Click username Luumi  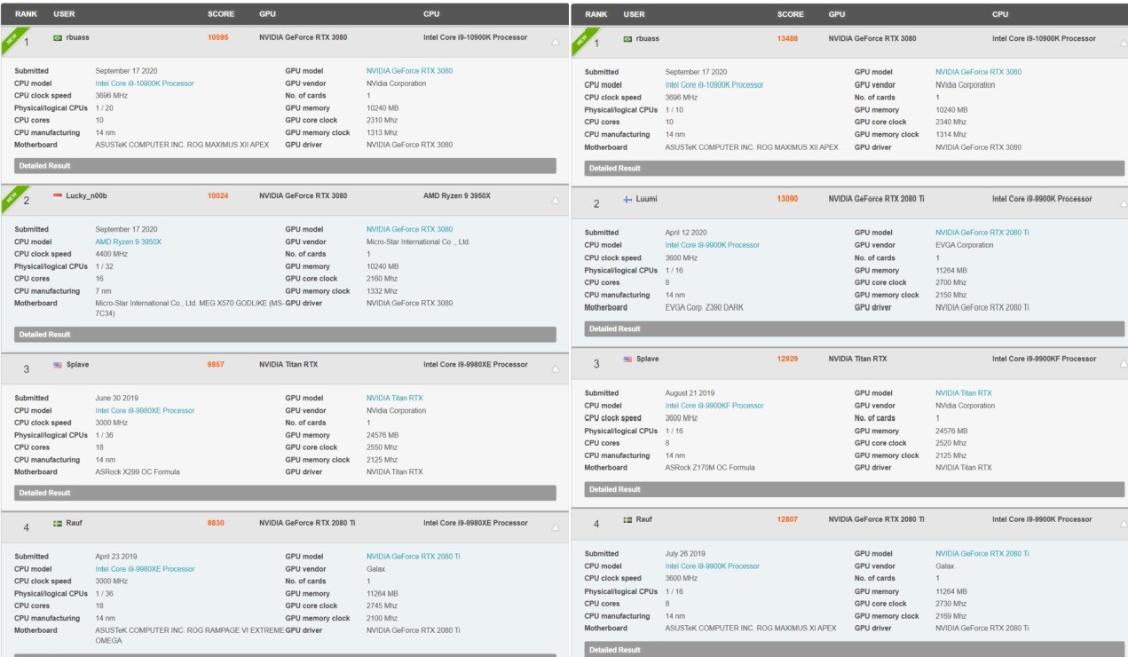647,199
